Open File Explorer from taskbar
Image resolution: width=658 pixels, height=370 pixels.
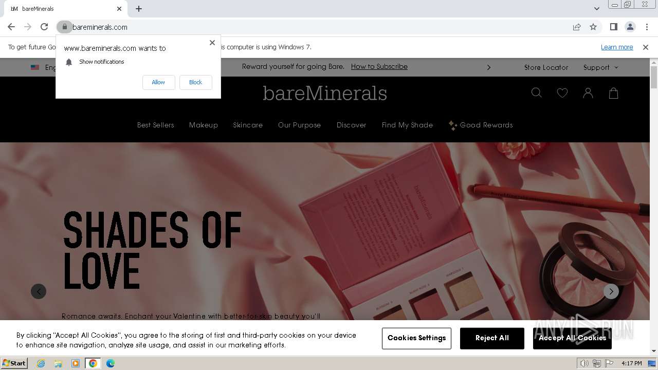pyautogui.click(x=58, y=363)
